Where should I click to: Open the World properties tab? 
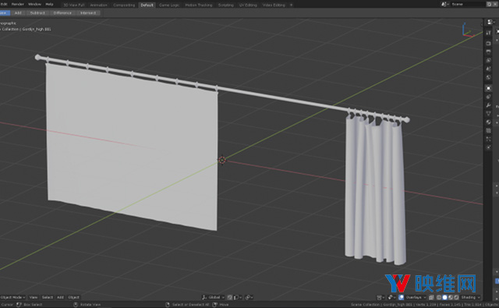click(489, 77)
